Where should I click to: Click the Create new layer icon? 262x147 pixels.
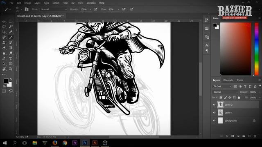coord(249,136)
